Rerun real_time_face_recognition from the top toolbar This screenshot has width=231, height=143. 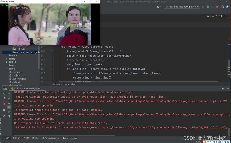[203, 7]
